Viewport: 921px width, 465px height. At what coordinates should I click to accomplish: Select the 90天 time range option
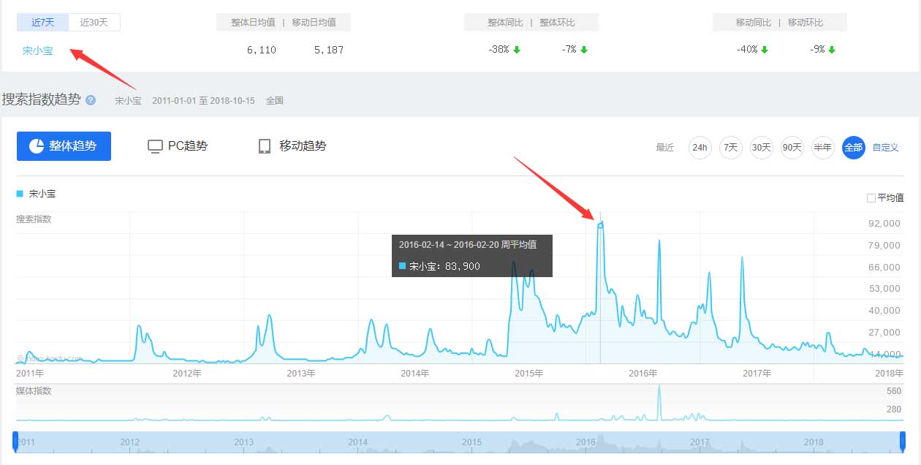tap(792, 148)
